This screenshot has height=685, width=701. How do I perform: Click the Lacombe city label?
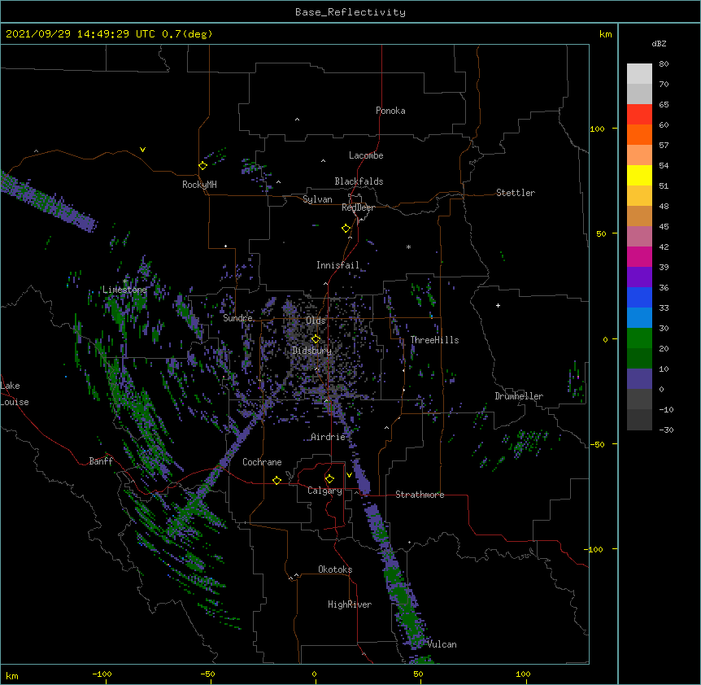point(366,155)
